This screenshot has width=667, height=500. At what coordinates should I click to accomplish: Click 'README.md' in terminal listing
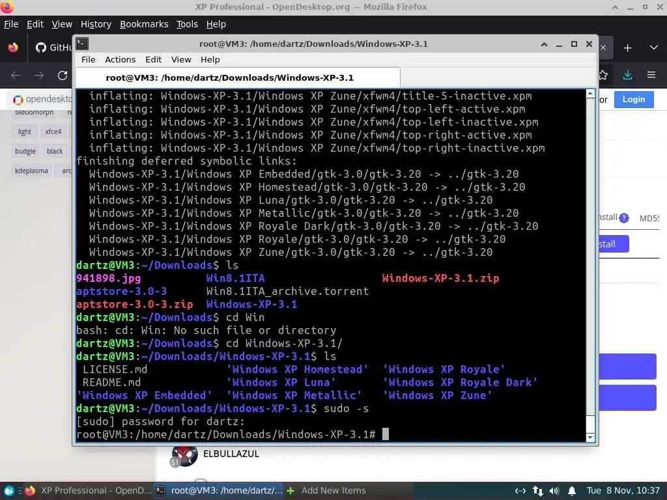tap(111, 383)
